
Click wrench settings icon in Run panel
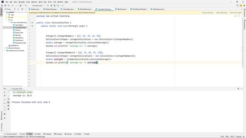pyautogui.click(x=5, y=95)
